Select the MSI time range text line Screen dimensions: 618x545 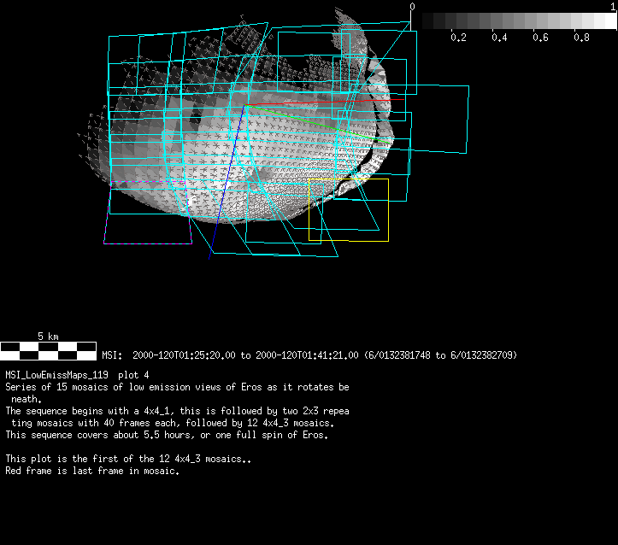pyautogui.click(x=309, y=355)
